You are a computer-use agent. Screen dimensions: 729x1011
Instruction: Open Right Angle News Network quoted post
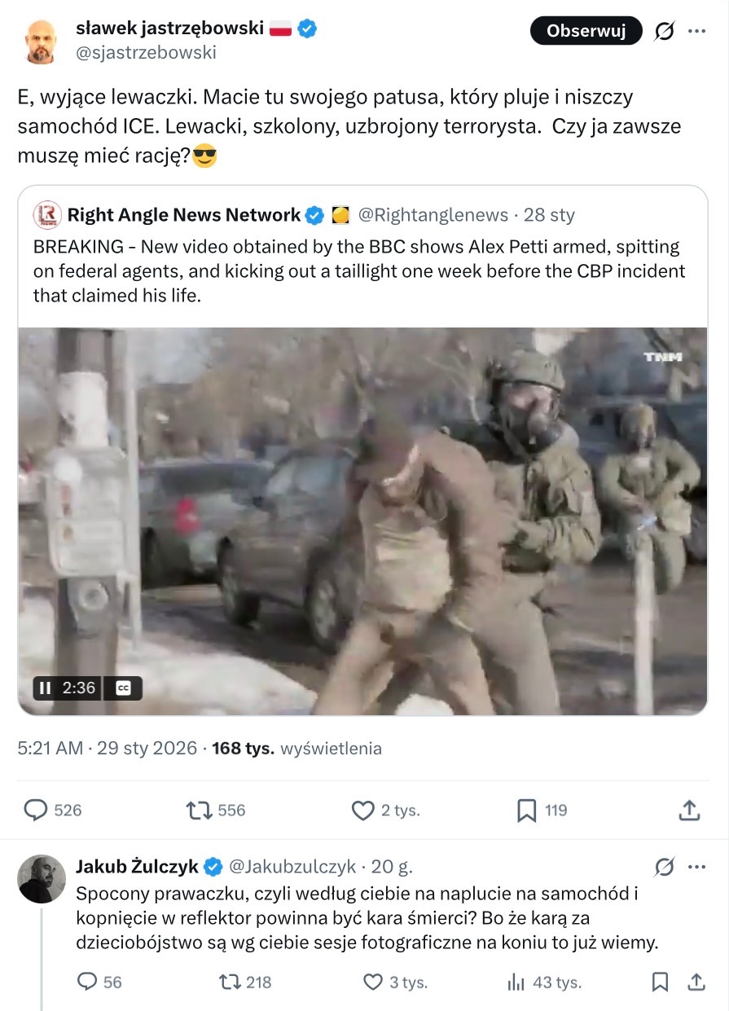coord(362,270)
